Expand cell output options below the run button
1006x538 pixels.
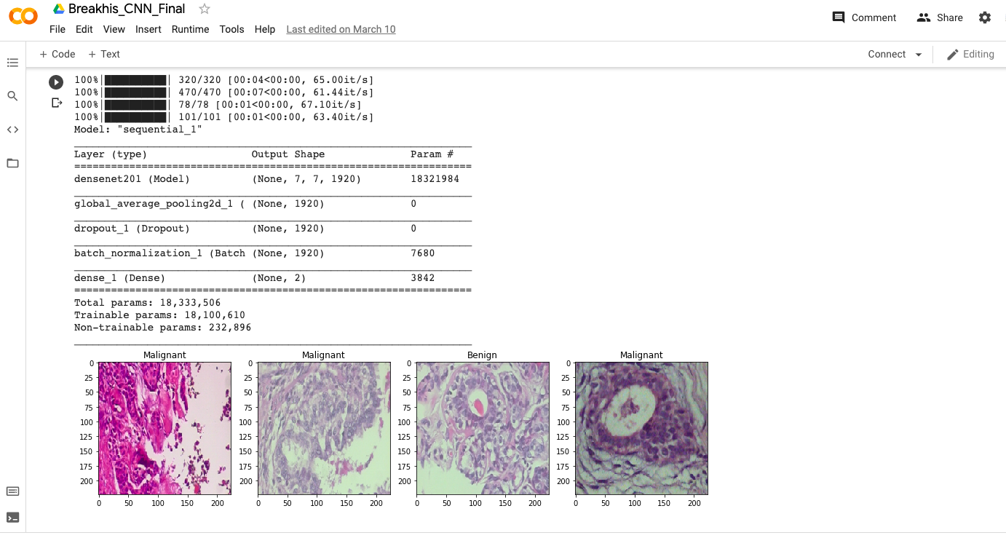tap(57, 102)
